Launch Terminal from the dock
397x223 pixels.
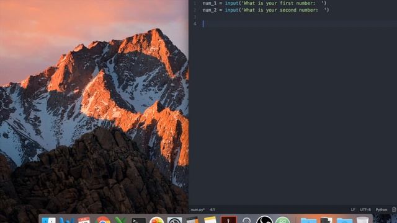[x=138, y=221]
